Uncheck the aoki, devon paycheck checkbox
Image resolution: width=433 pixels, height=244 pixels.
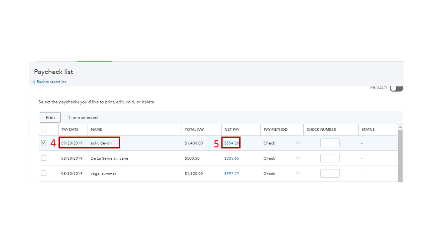click(x=44, y=142)
